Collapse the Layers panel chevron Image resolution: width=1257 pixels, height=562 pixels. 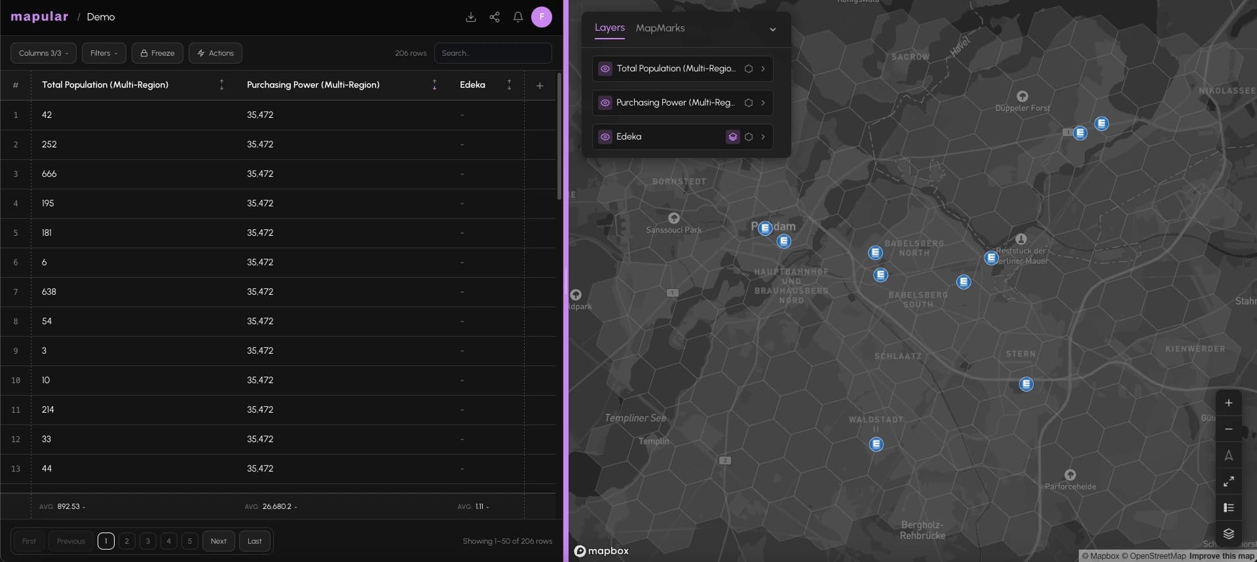(x=773, y=29)
